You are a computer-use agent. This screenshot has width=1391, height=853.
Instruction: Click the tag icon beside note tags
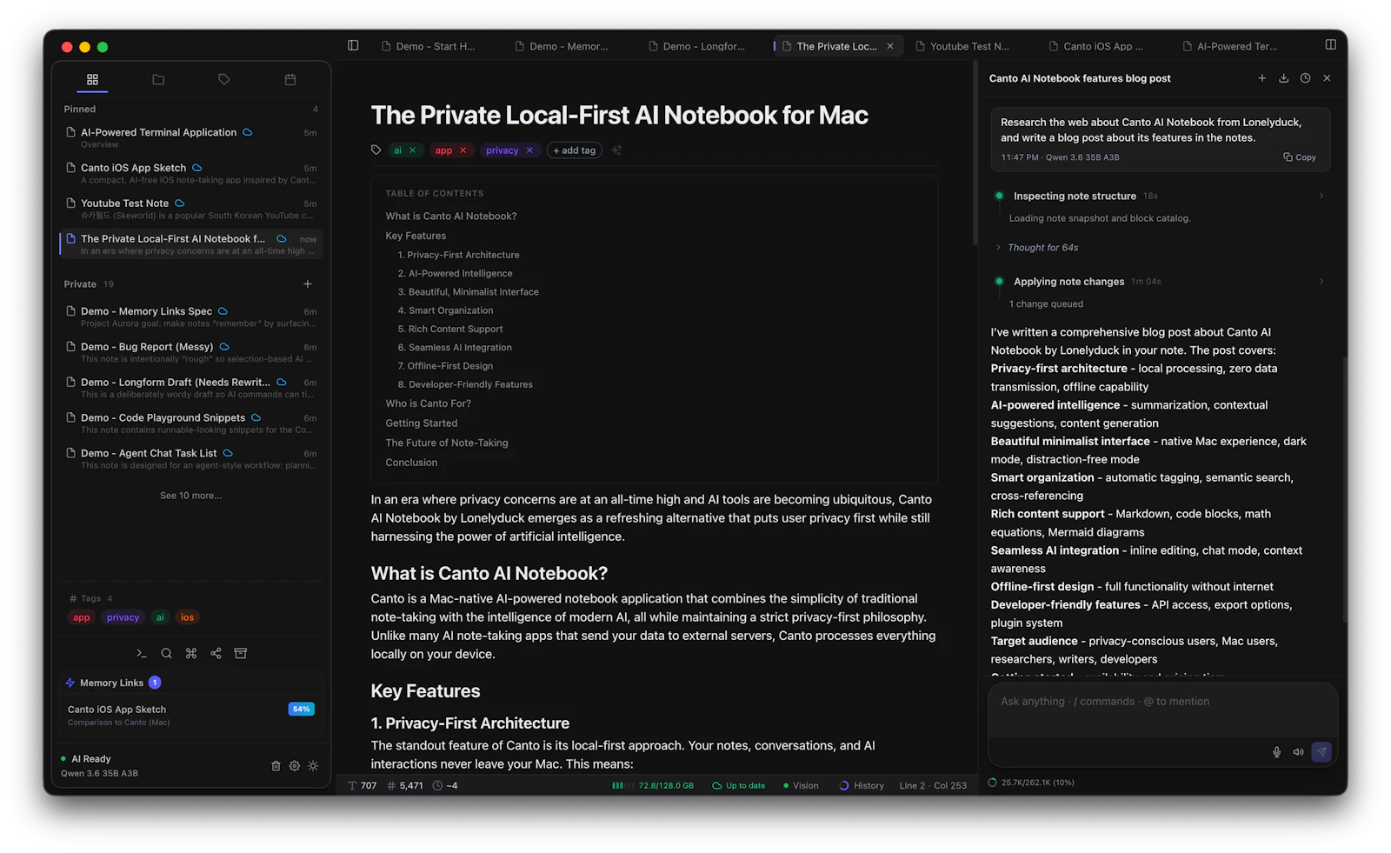[x=376, y=150]
